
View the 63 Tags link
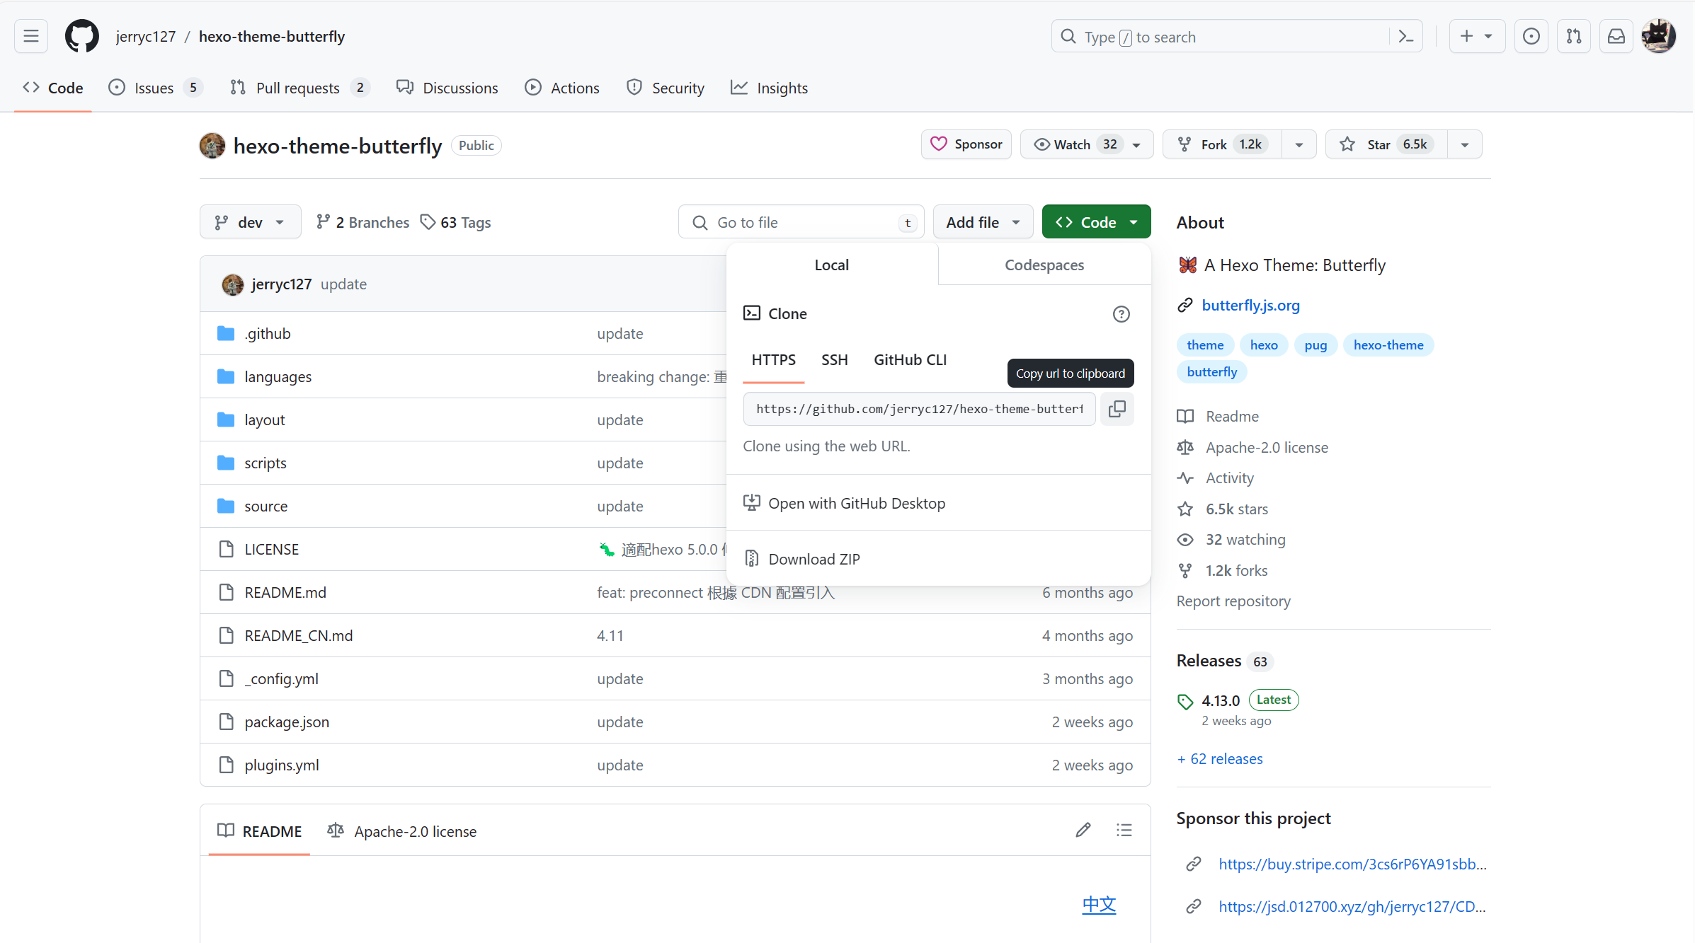455,222
